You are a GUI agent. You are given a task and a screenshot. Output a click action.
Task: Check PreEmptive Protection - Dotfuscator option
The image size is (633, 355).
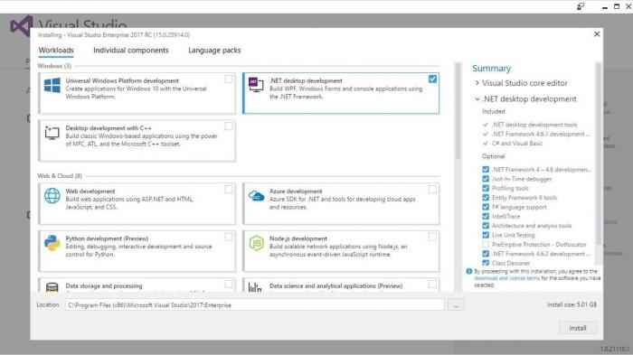[x=486, y=245]
